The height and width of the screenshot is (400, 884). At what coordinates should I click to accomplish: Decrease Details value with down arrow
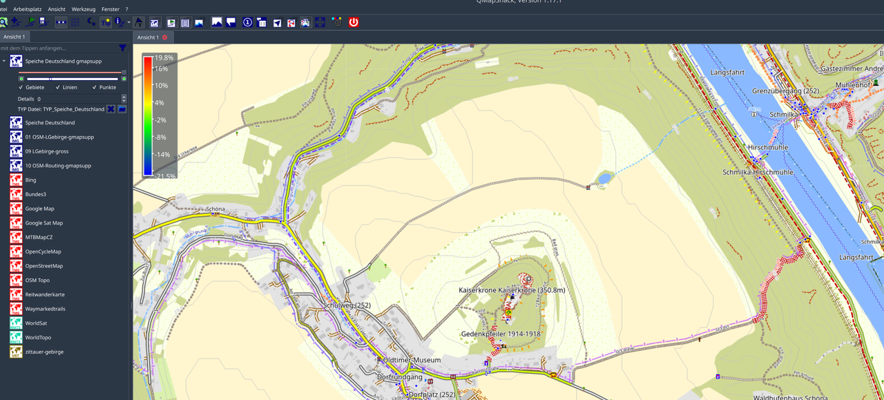[124, 101]
